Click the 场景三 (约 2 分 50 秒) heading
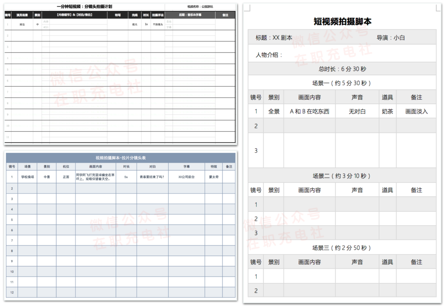This screenshot has width=445, height=308. click(342, 248)
